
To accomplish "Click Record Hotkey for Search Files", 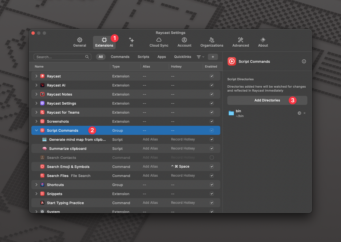I will pos(183,176).
